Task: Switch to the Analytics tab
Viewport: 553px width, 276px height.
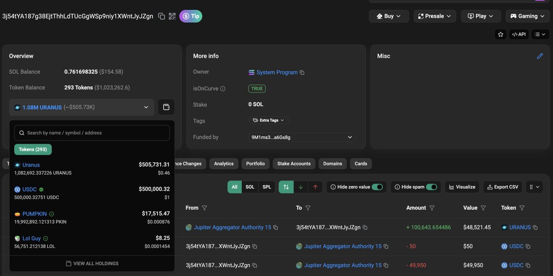Action: [x=224, y=164]
